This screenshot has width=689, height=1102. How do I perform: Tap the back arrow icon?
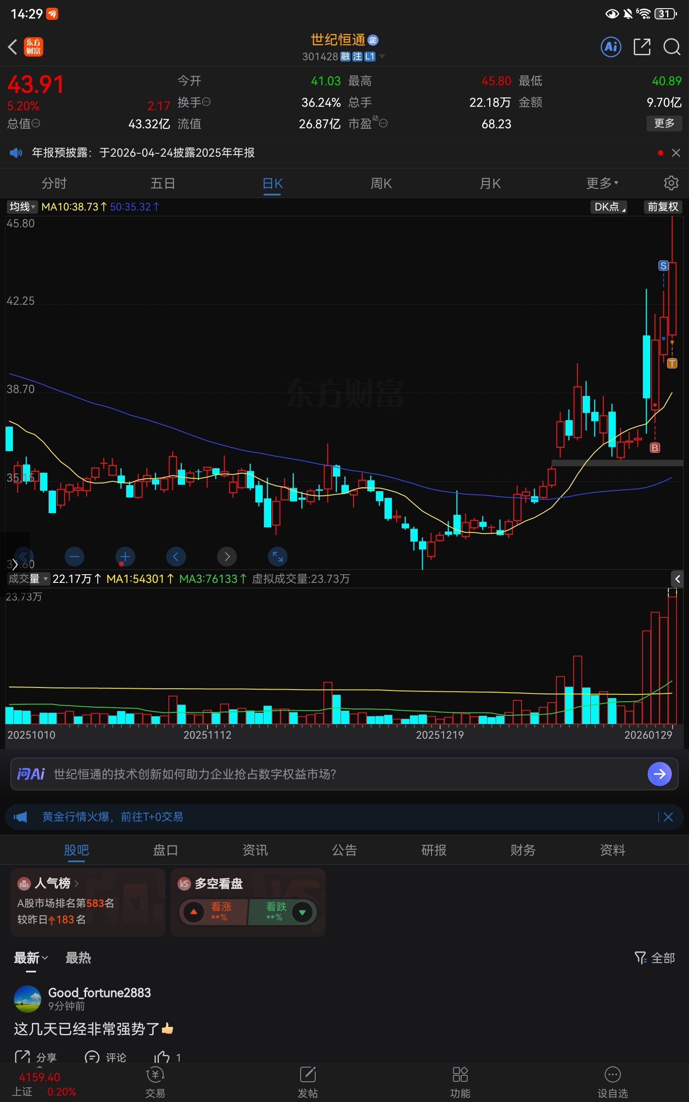point(13,47)
